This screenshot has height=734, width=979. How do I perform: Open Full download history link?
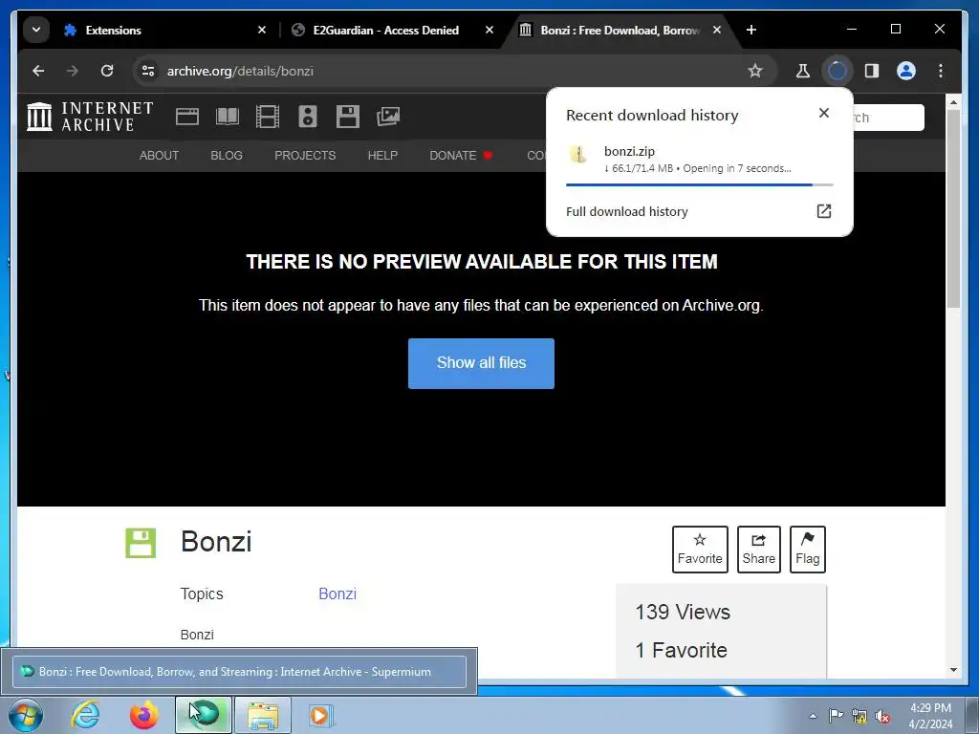click(x=627, y=211)
